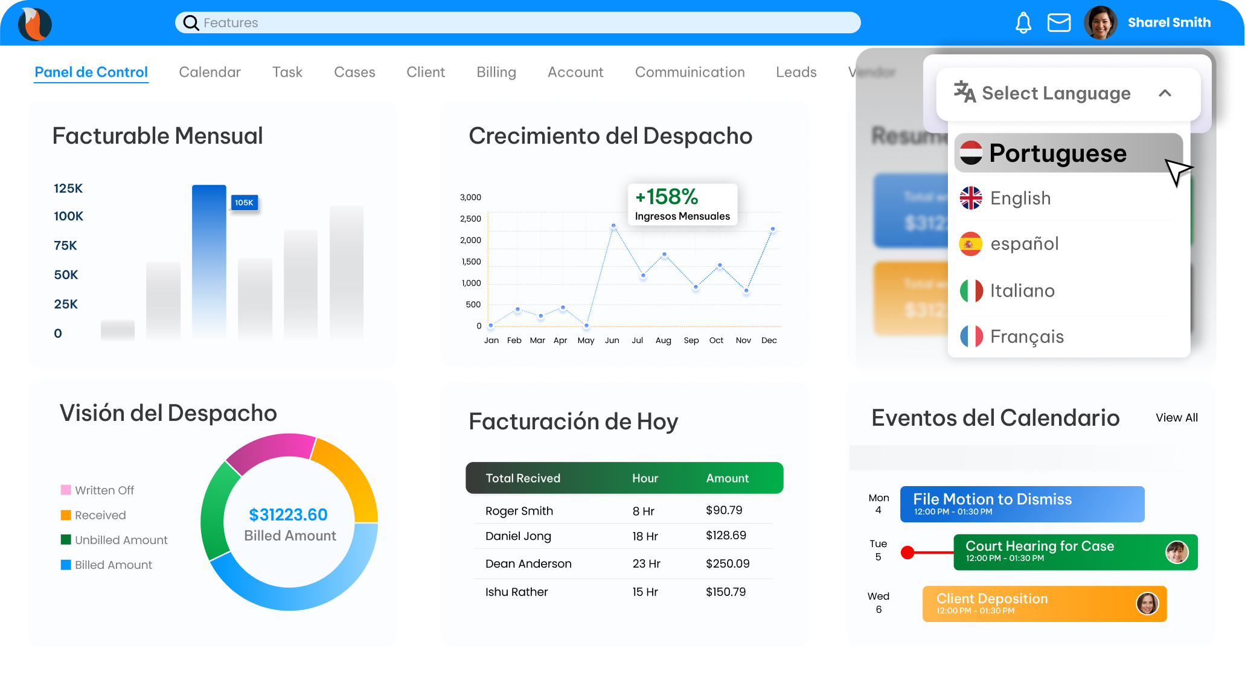
Task: Click the Unbilled Amount legend swatch
Action: (x=66, y=539)
